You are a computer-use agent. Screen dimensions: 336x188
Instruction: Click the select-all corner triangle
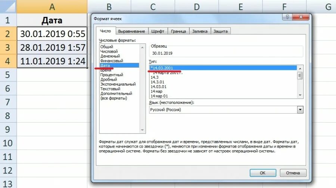(8, 7)
